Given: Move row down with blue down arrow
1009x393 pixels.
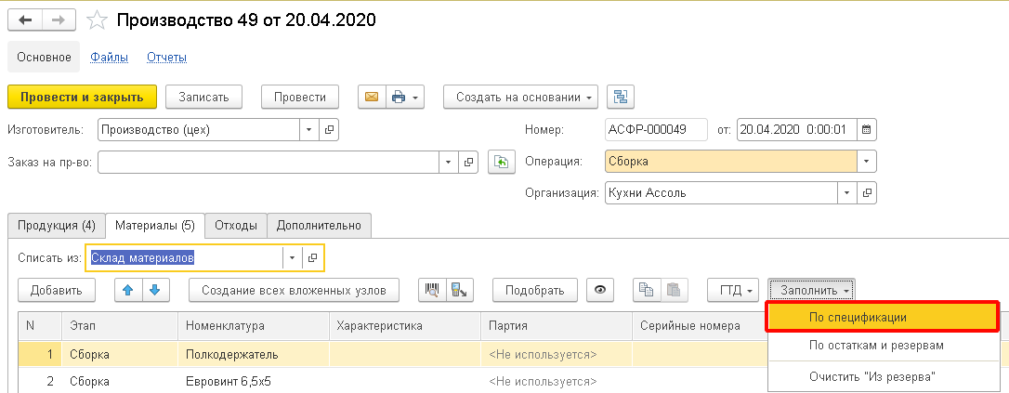Looking at the screenshot, I should (x=153, y=290).
